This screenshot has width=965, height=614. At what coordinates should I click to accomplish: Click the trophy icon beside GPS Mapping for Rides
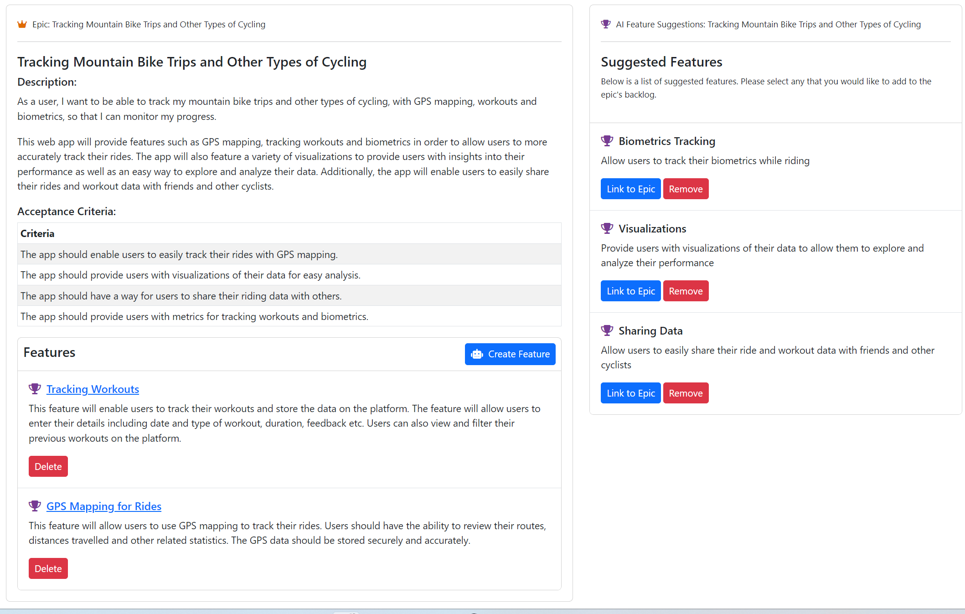[x=35, y=506]
